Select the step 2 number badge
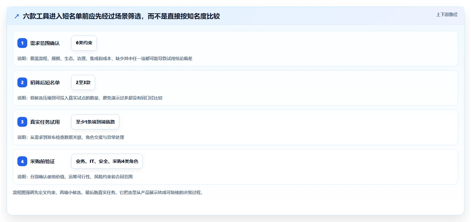The image size is (471, 222). [22, 82]
